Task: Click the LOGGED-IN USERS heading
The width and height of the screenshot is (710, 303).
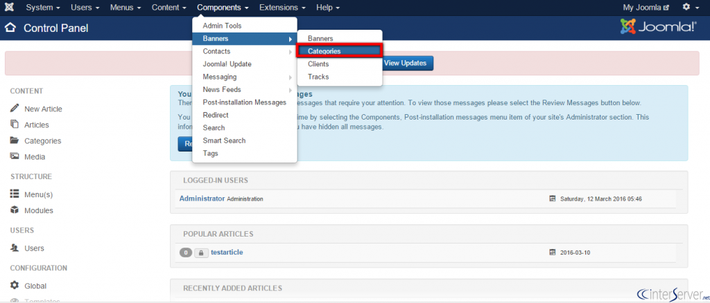Action: (216, 180)
